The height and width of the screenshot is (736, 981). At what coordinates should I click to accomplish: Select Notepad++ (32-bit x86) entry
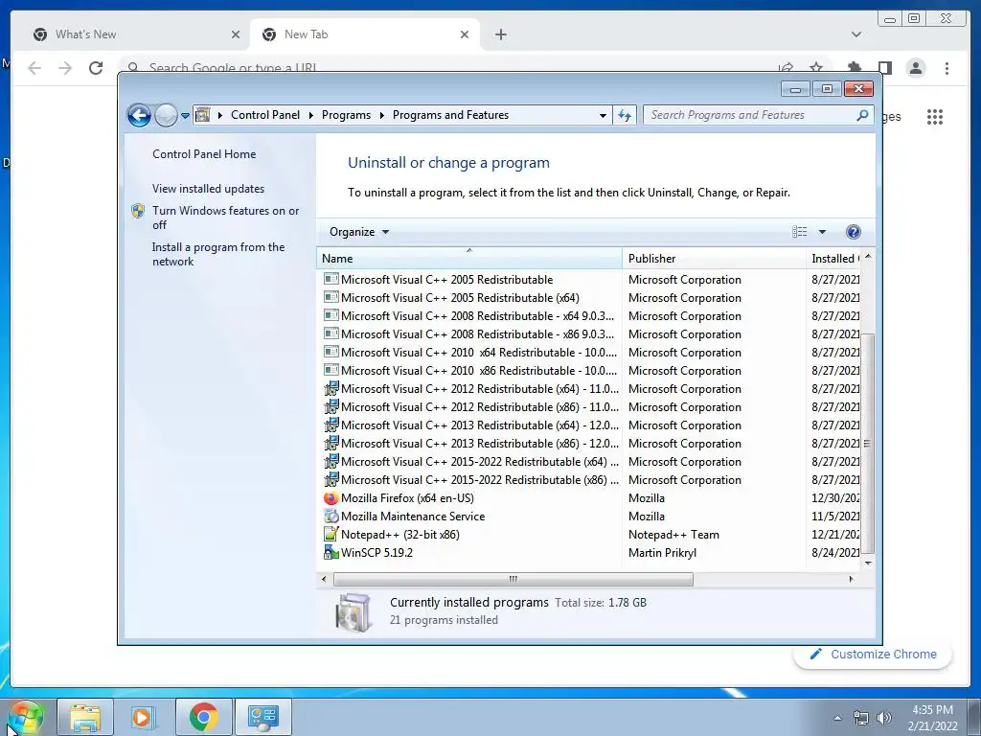click(x=399, y=535)
